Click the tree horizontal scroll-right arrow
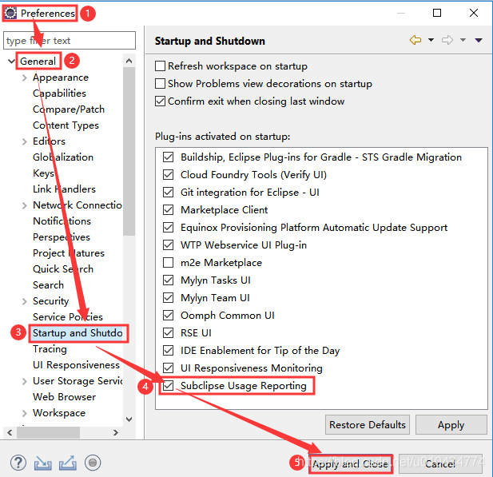The height and width of the screenshot is (477, 493). click(116, 433)
